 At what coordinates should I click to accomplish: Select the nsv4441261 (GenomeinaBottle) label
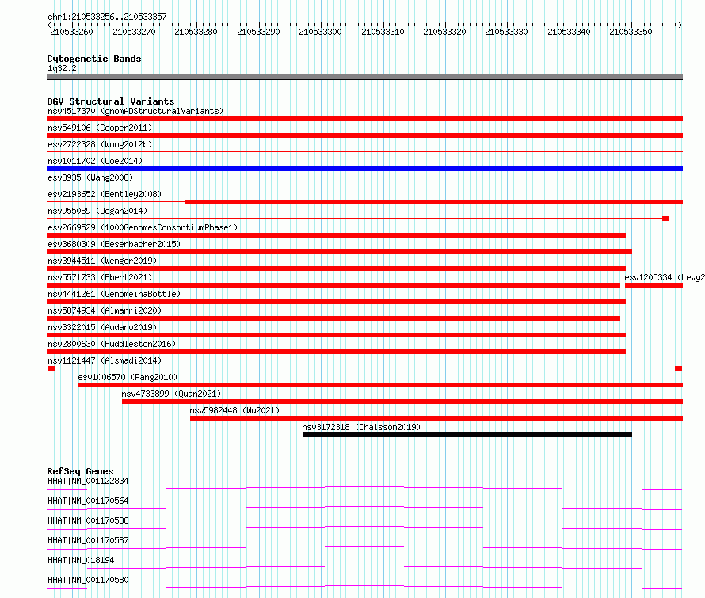pos(114,294)
